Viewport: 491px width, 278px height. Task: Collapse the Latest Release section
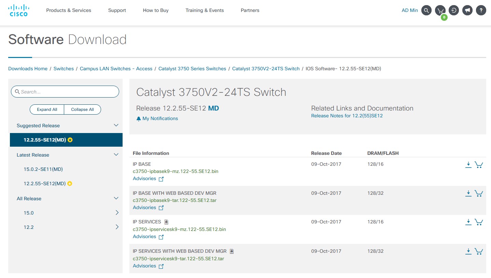[x=116, y=155]
